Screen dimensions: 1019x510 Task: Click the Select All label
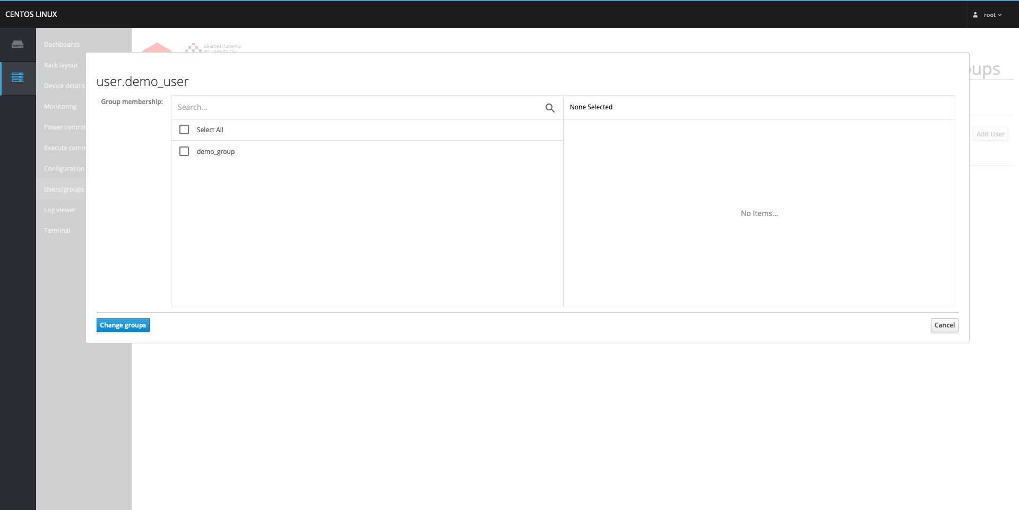pos(210,130)
